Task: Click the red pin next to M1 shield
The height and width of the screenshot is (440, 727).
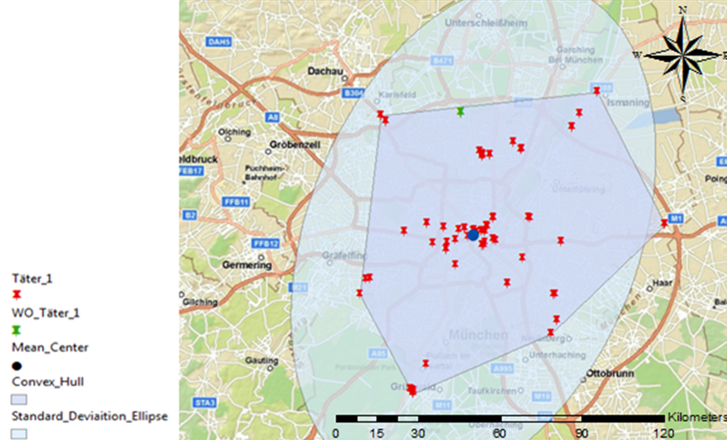Action: click(x=664, y=223)
